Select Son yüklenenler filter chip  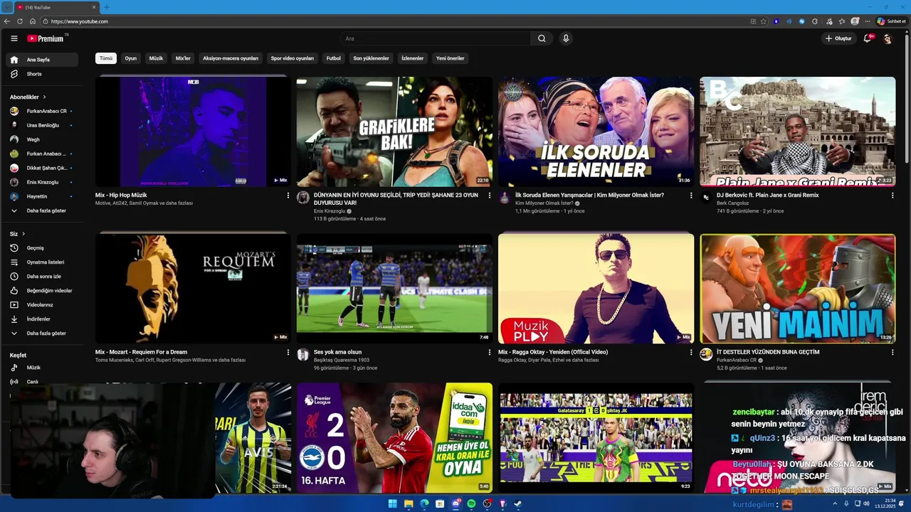tap(371, 58)
